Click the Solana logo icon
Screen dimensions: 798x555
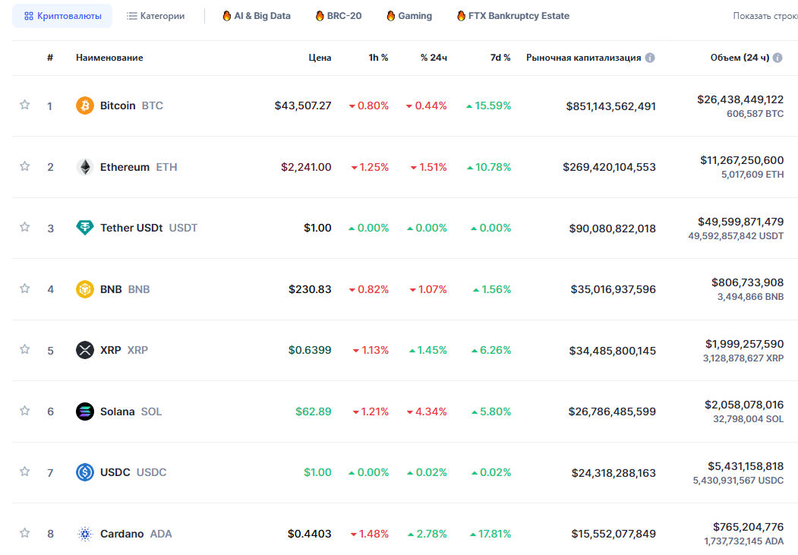tap(85, 411)
